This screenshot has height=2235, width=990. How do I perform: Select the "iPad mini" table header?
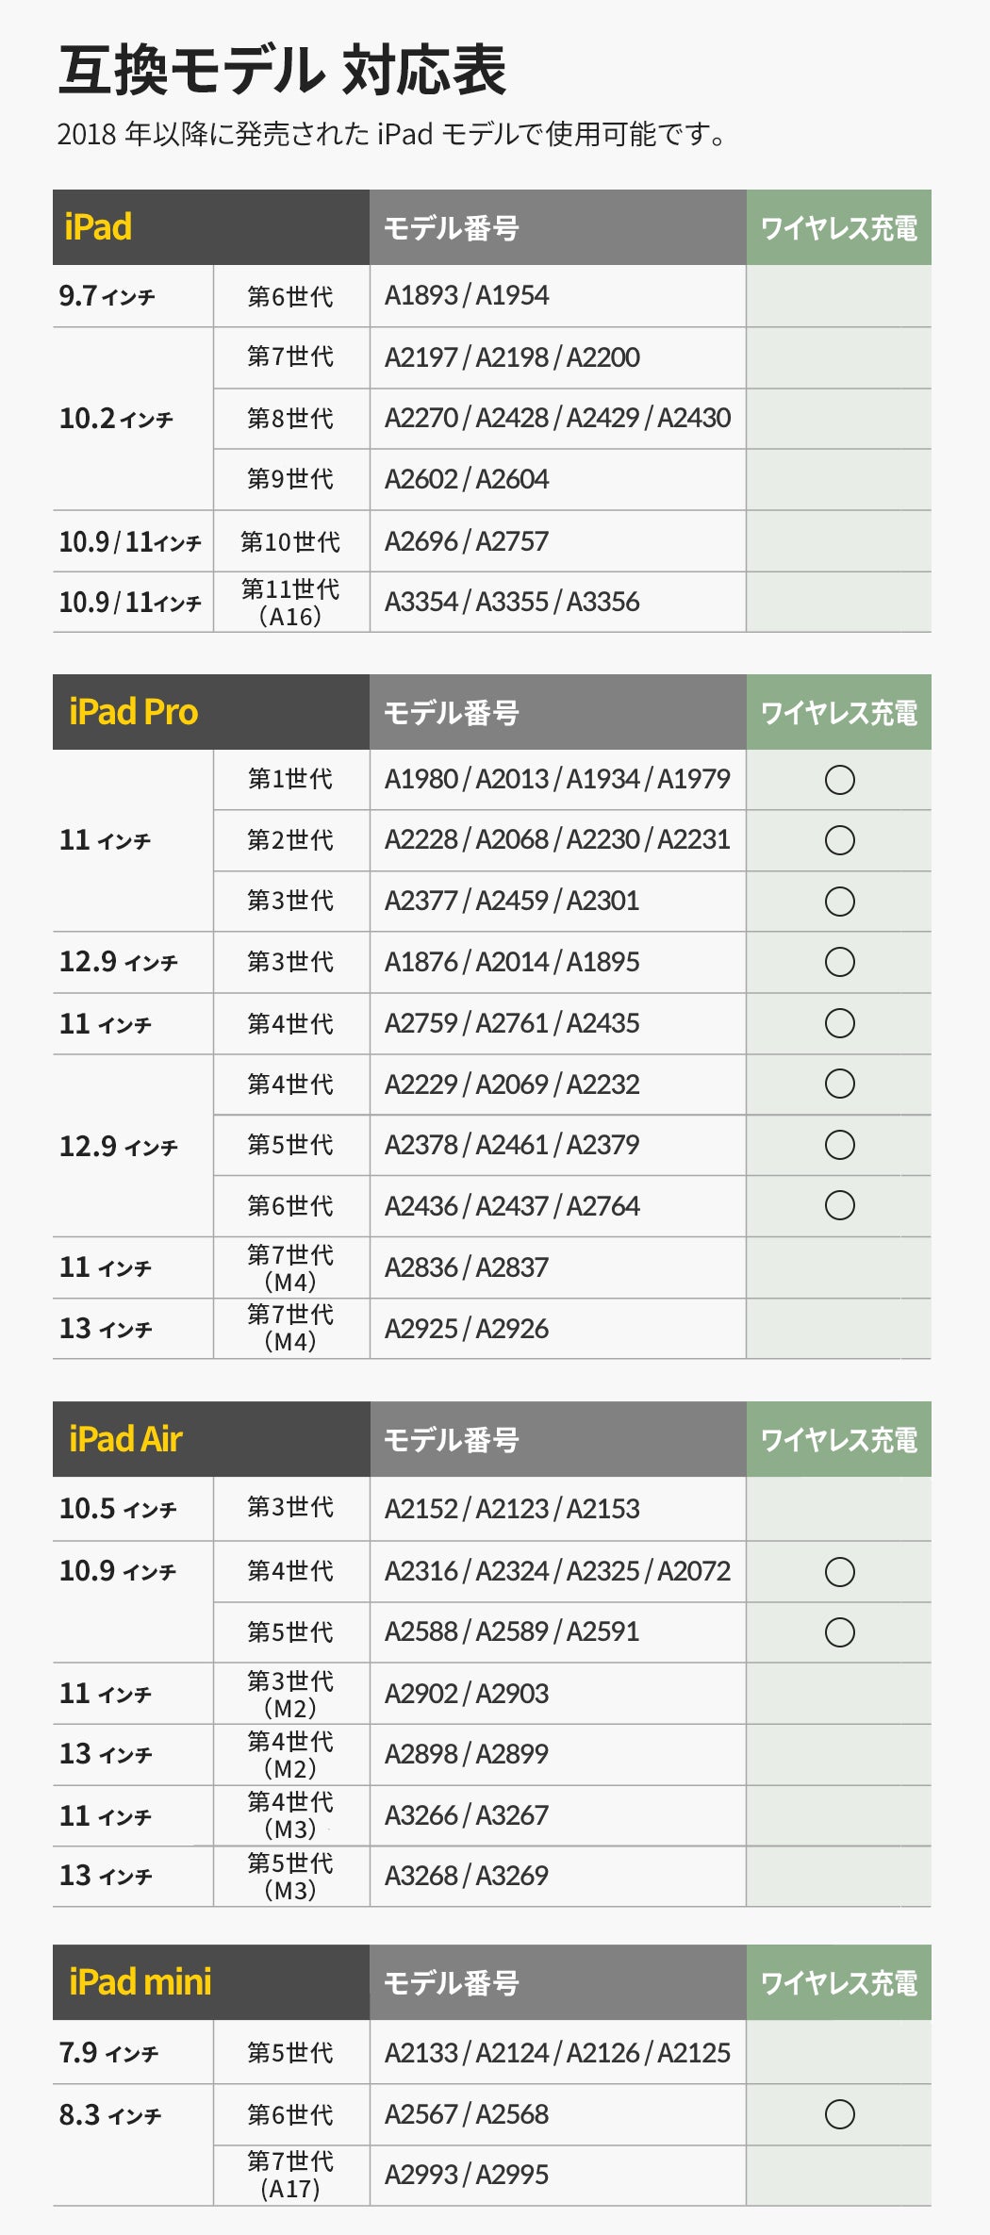click(140, 1982)
